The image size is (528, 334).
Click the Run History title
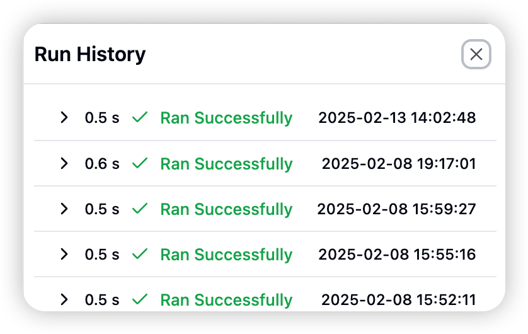90,55
